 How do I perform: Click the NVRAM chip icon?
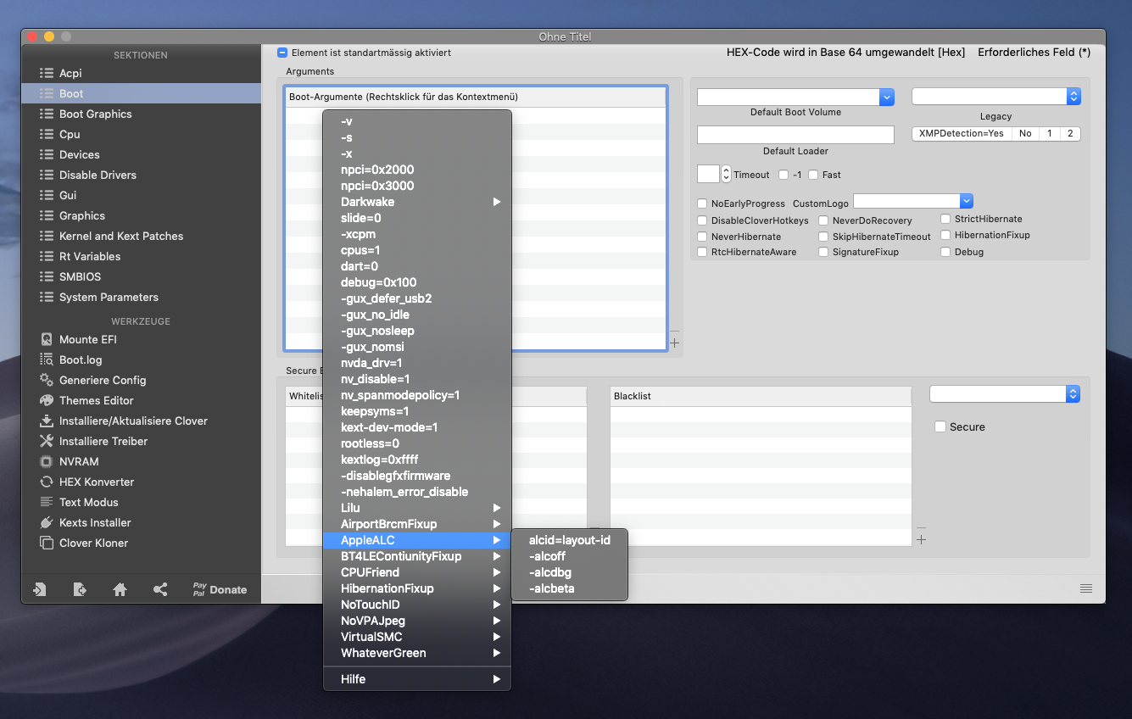coord(47,461)
